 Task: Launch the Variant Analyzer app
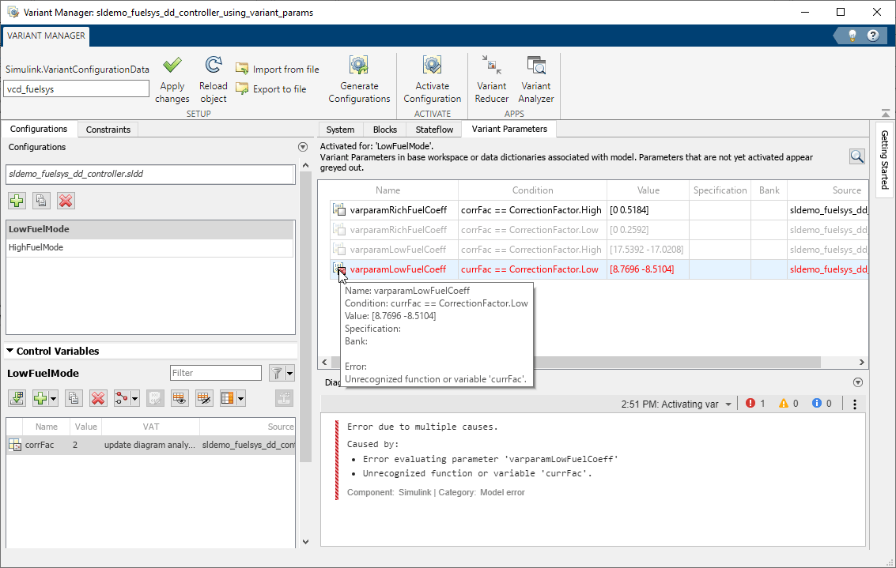click(x=536, y=80)
